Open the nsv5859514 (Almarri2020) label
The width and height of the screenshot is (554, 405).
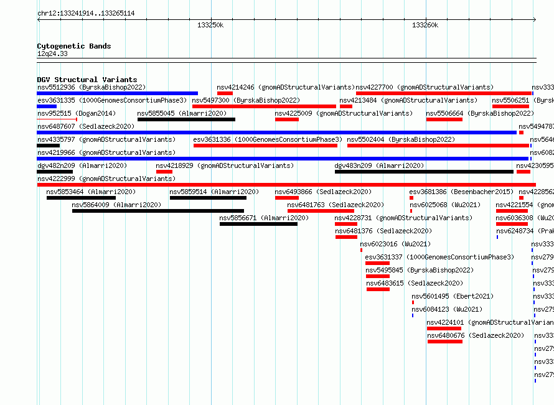(x=214, y=192)
